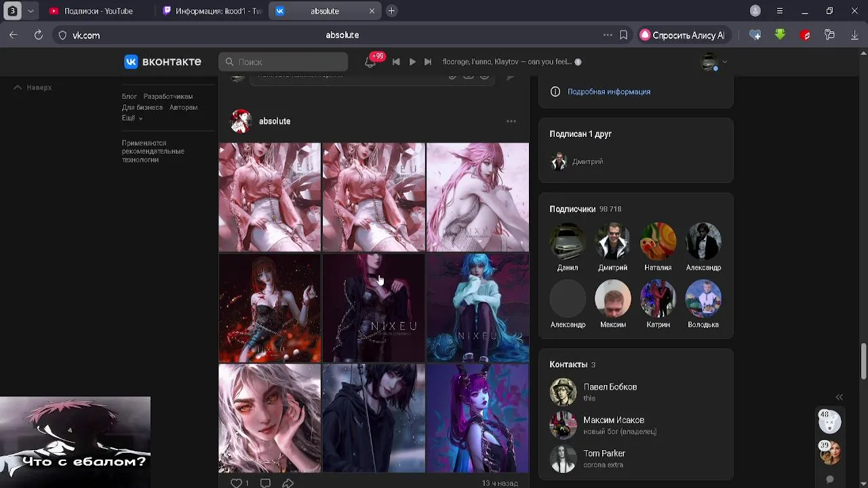Like the absolute post with heart icon
868x488 pixels.
[x=236, y=483]
